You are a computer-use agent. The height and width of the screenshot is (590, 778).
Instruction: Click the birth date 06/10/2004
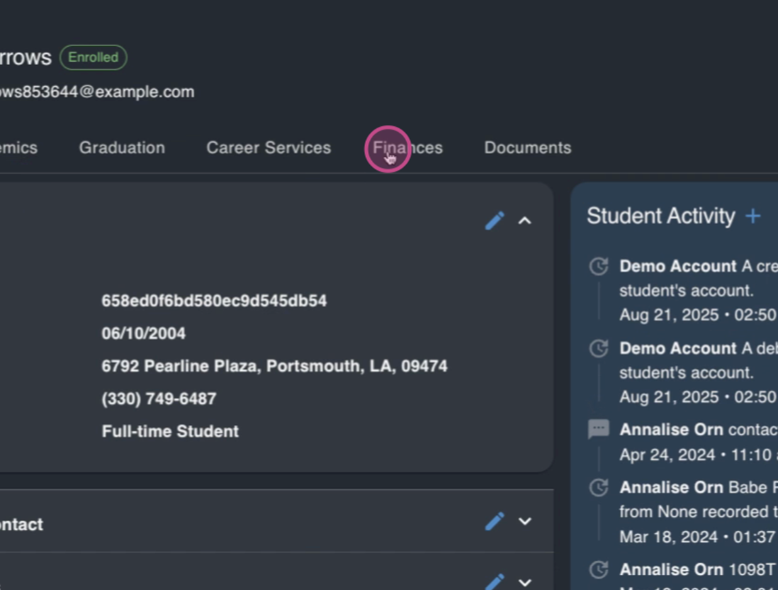coord(144,333)
